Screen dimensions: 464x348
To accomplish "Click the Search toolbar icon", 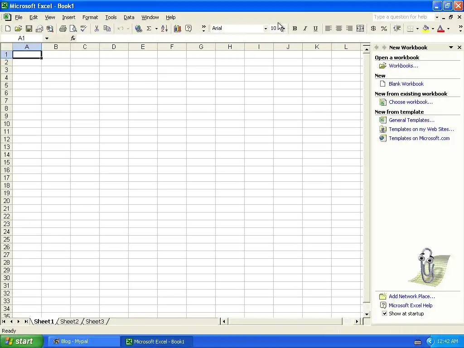I will click(50, 29).
